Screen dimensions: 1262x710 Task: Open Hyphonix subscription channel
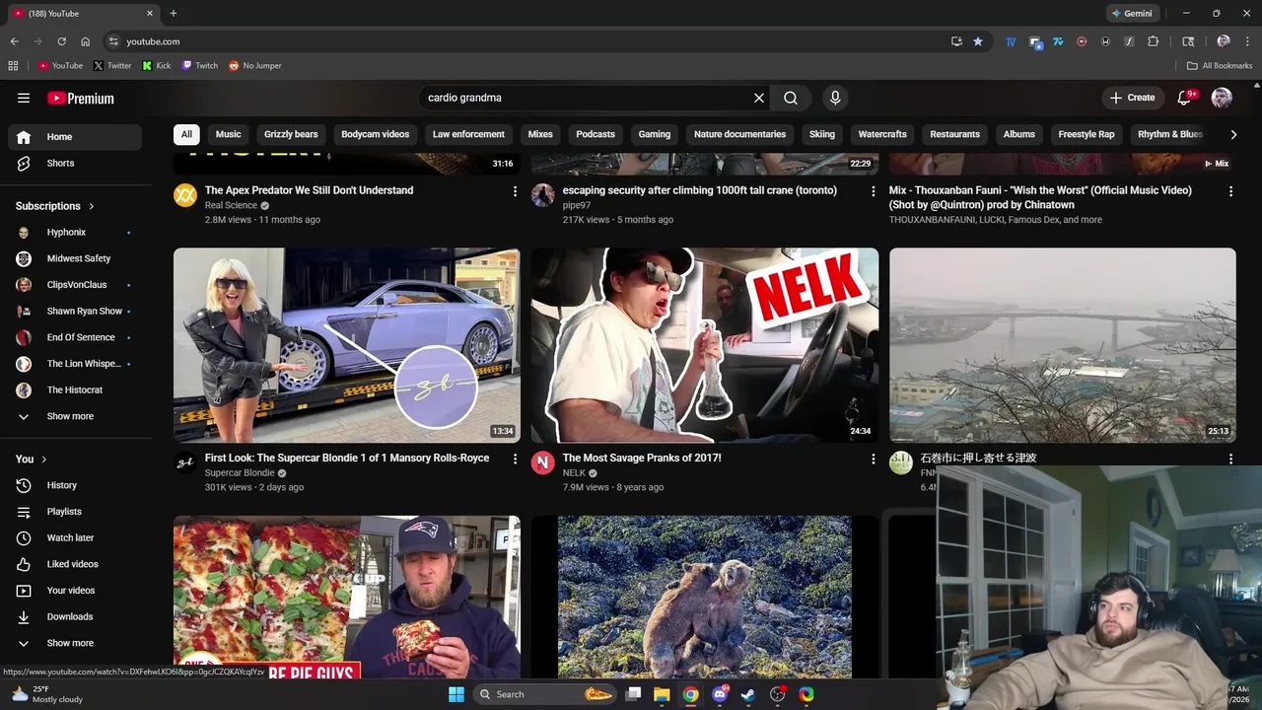pos(75,233)
